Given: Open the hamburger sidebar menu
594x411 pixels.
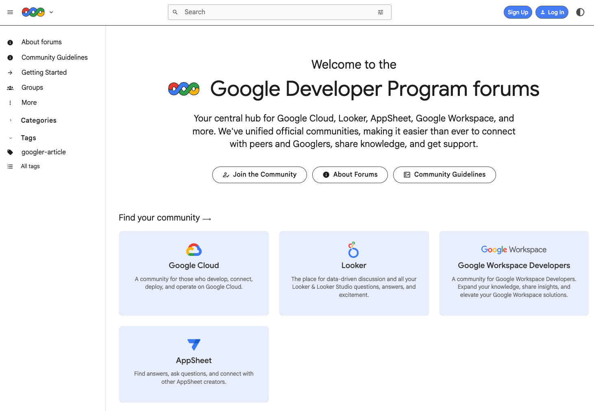Looking at the screenshot, I should click(x=10, y=12).
